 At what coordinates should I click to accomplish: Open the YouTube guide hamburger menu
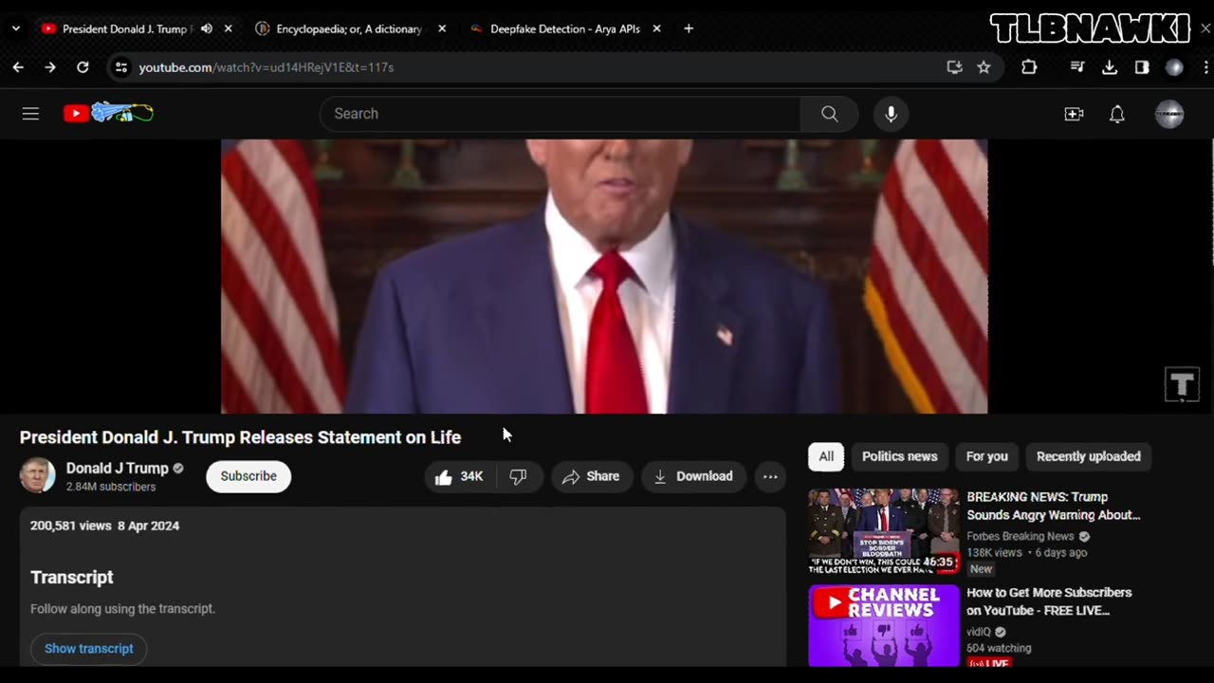coord(30,114)
